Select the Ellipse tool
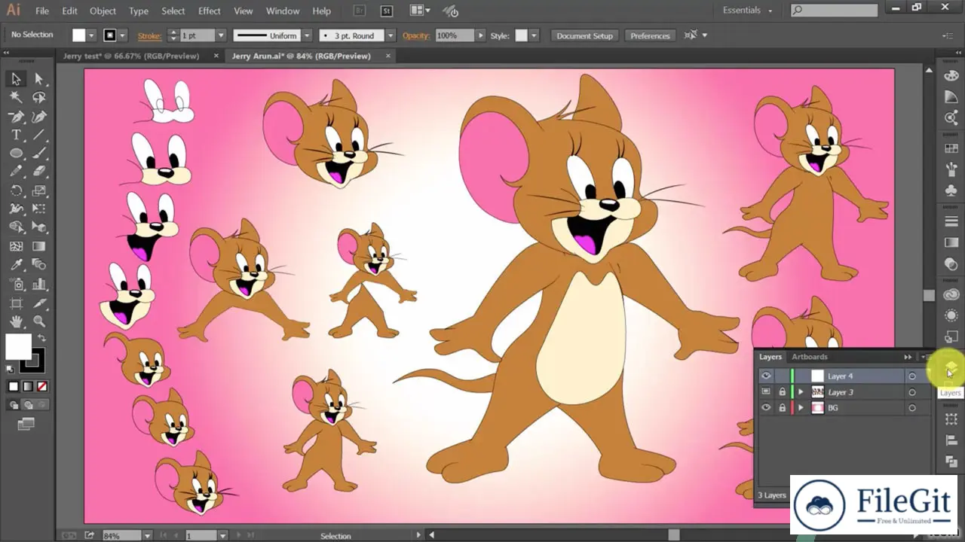 16,154
